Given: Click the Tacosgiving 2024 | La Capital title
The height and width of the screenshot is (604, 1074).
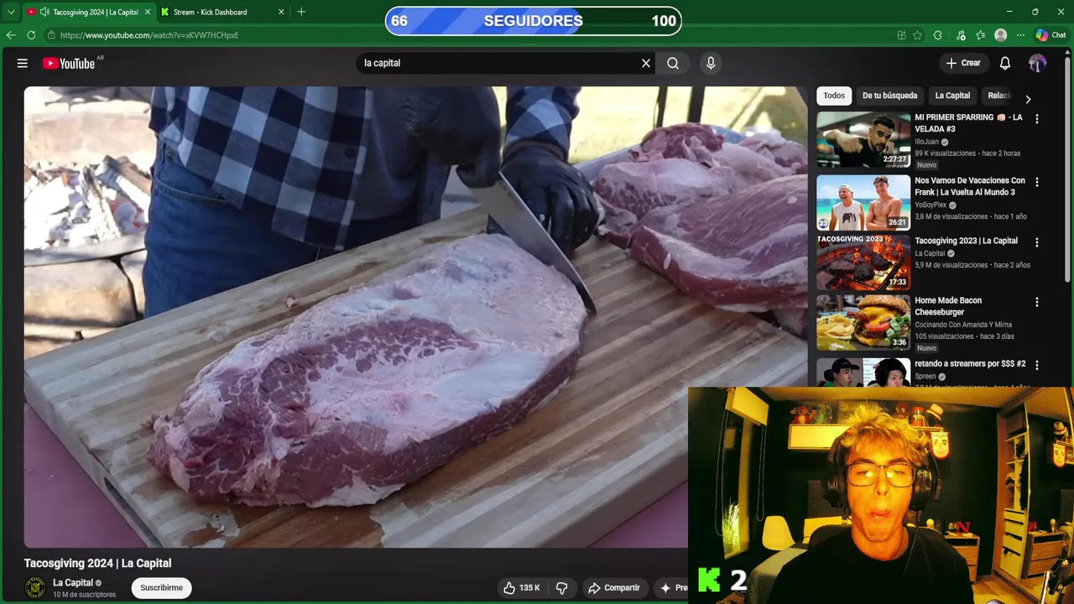Looking at the screenshot, I should coord(97,563).
